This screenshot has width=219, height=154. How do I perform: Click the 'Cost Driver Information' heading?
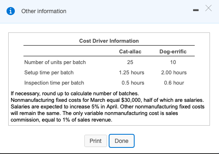click(109, 41)
